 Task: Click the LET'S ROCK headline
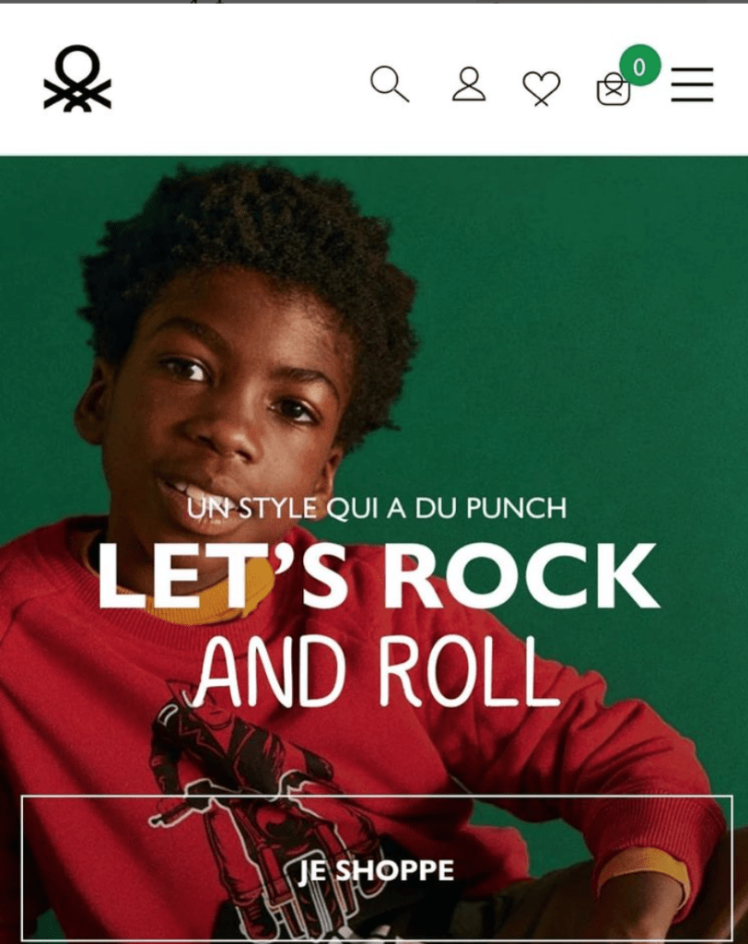(x=378, y=575)
